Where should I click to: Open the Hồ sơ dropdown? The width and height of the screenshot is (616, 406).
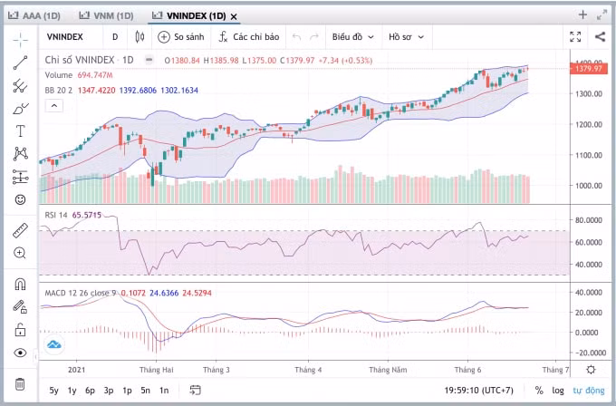click(x=406, y=37)
